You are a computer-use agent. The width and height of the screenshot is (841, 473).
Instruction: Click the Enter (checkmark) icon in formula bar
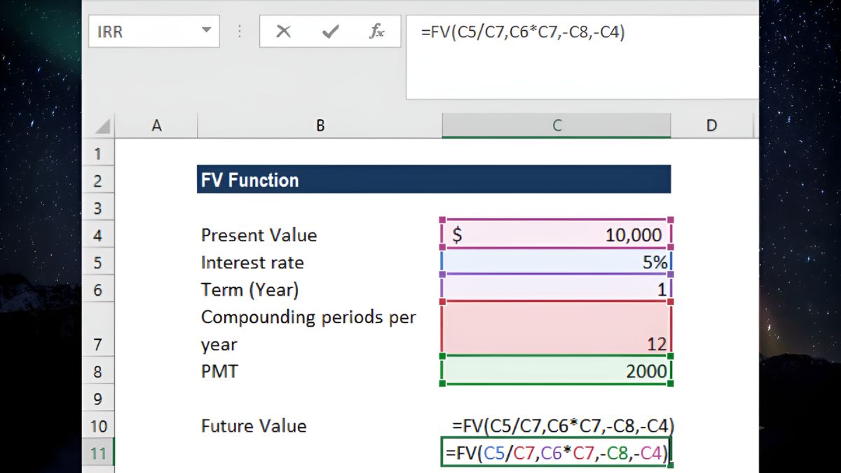pos(331,31)
